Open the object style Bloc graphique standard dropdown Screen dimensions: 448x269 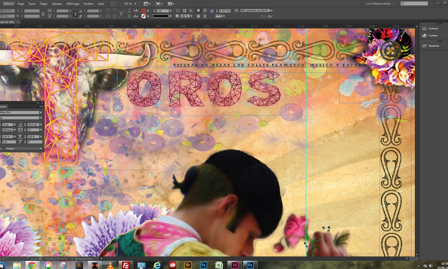[x=271, y=11]
